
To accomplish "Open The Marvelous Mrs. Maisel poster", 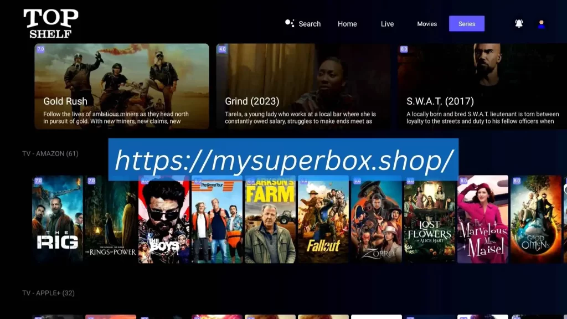I will [x=482, y=219].
